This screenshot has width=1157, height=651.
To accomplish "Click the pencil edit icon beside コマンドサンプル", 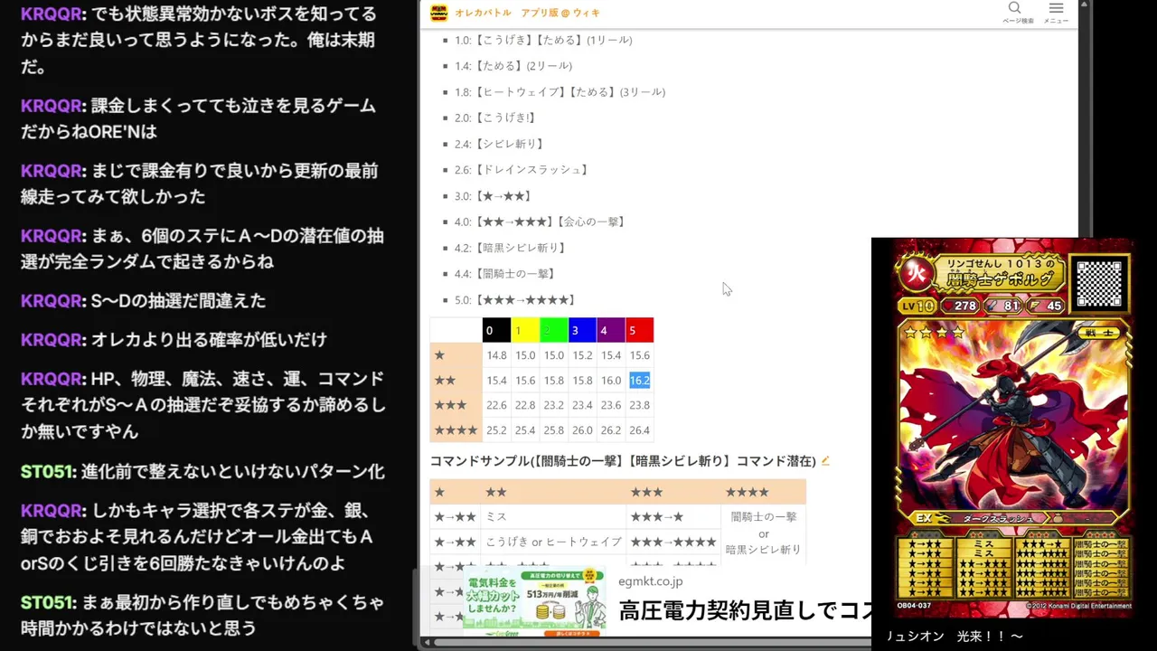I will click(x=825, y=461).
